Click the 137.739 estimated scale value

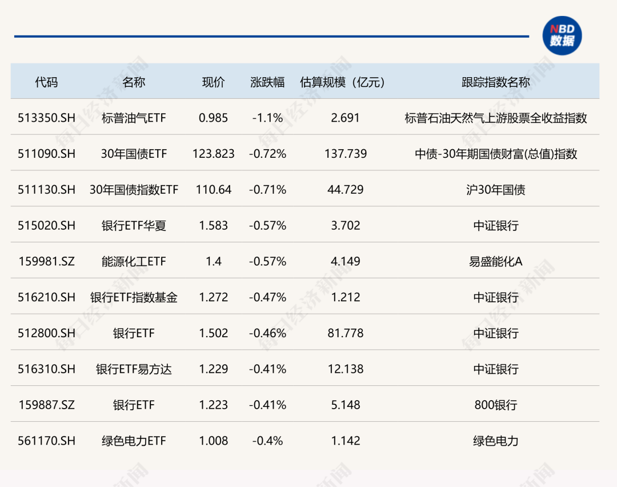[345, 154]
